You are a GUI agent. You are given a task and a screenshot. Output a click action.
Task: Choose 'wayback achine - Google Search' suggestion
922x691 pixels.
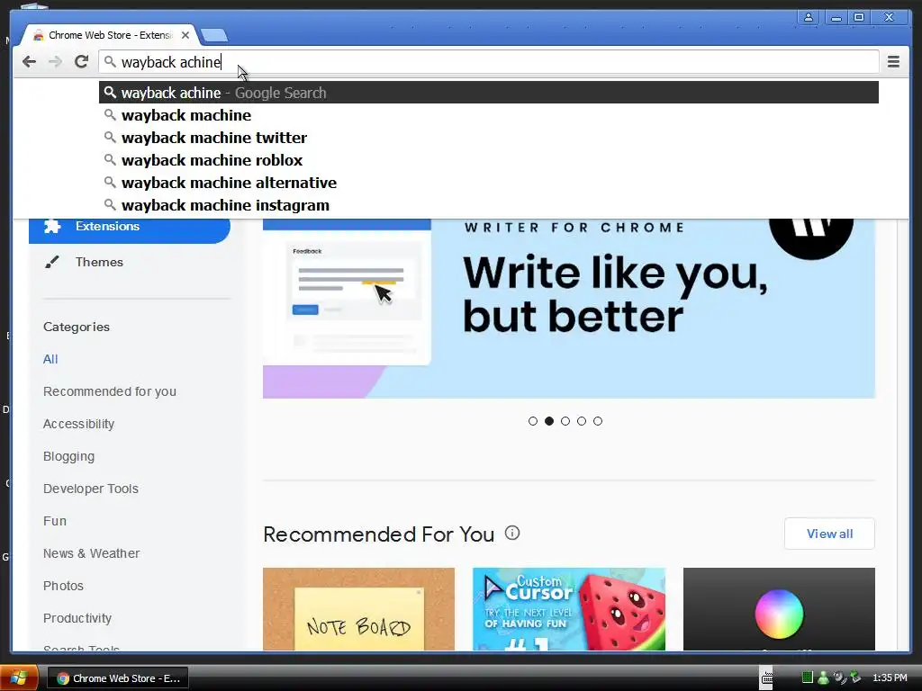point(489,93)
